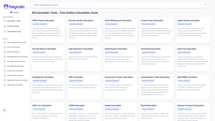This screenshot has width=215, height=121.
Task: Open Amt Tax Calculator hot link
Action: click(13, 47)
